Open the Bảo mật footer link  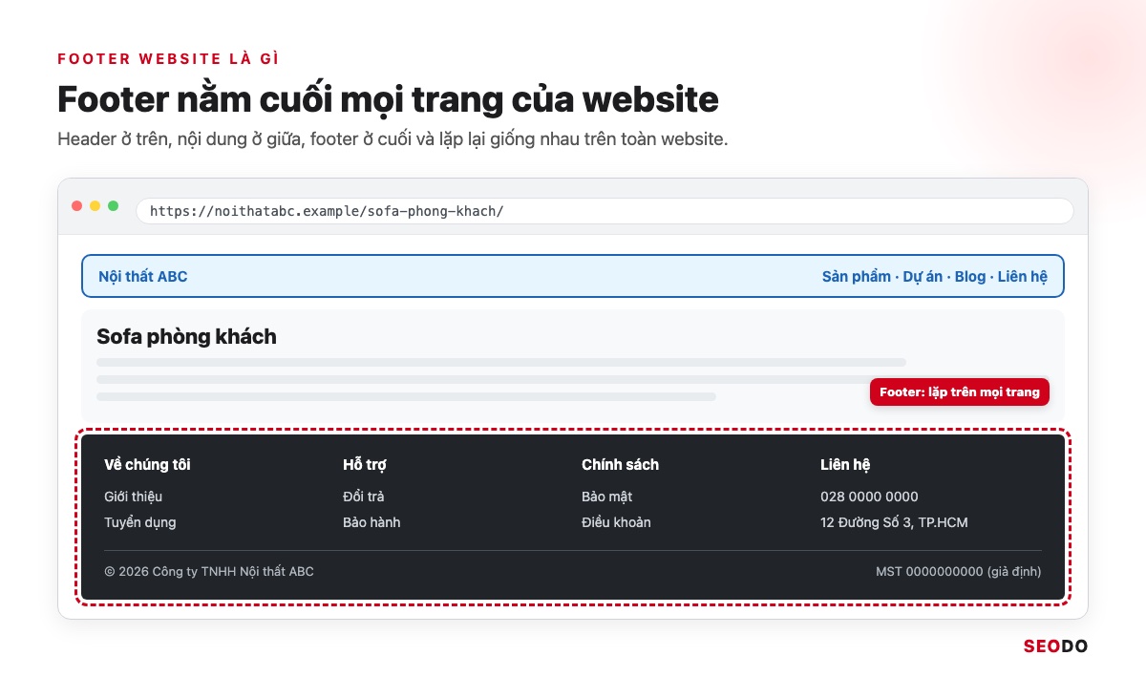607,497
